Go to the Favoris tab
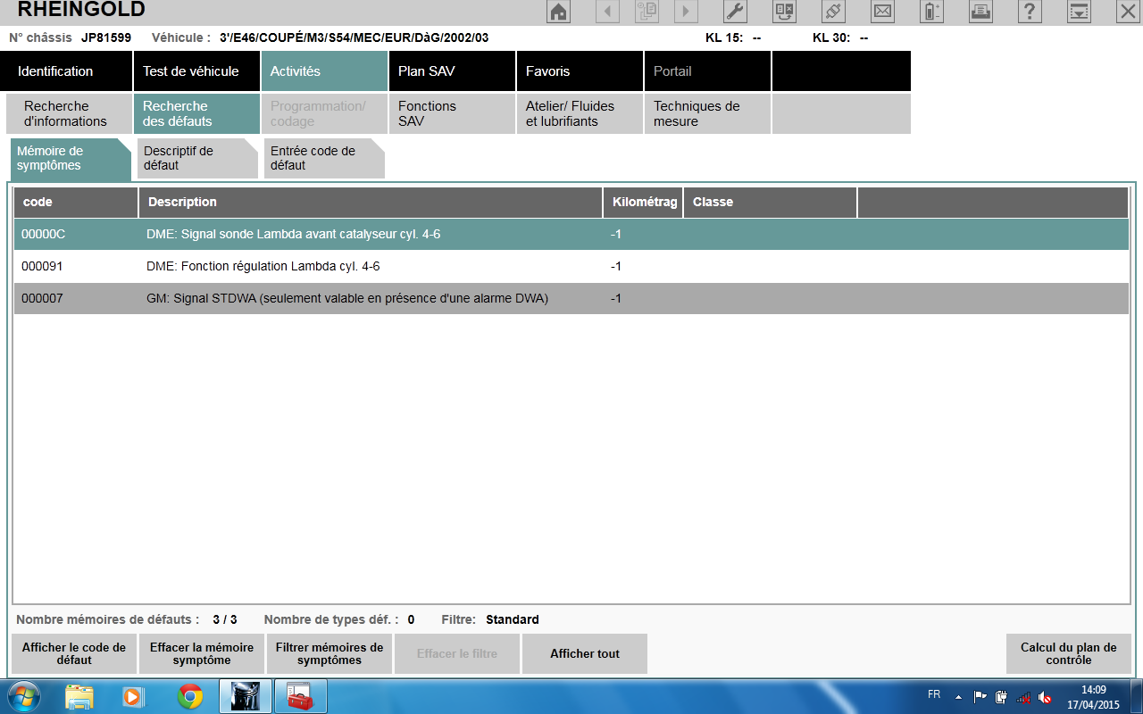Viewport: 1143px width, 714px height. [x=580, y=71]
